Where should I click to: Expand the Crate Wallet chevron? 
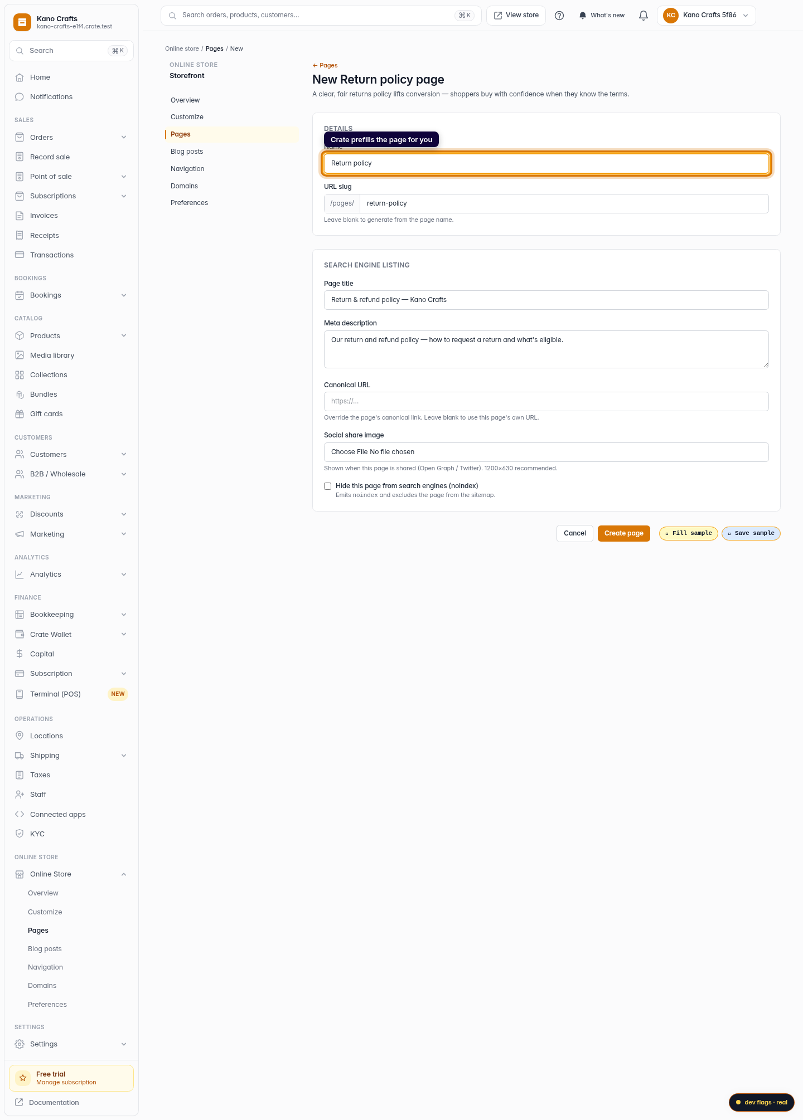point(124,635)
